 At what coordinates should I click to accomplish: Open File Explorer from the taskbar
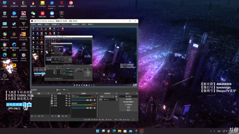pos(119,131)
